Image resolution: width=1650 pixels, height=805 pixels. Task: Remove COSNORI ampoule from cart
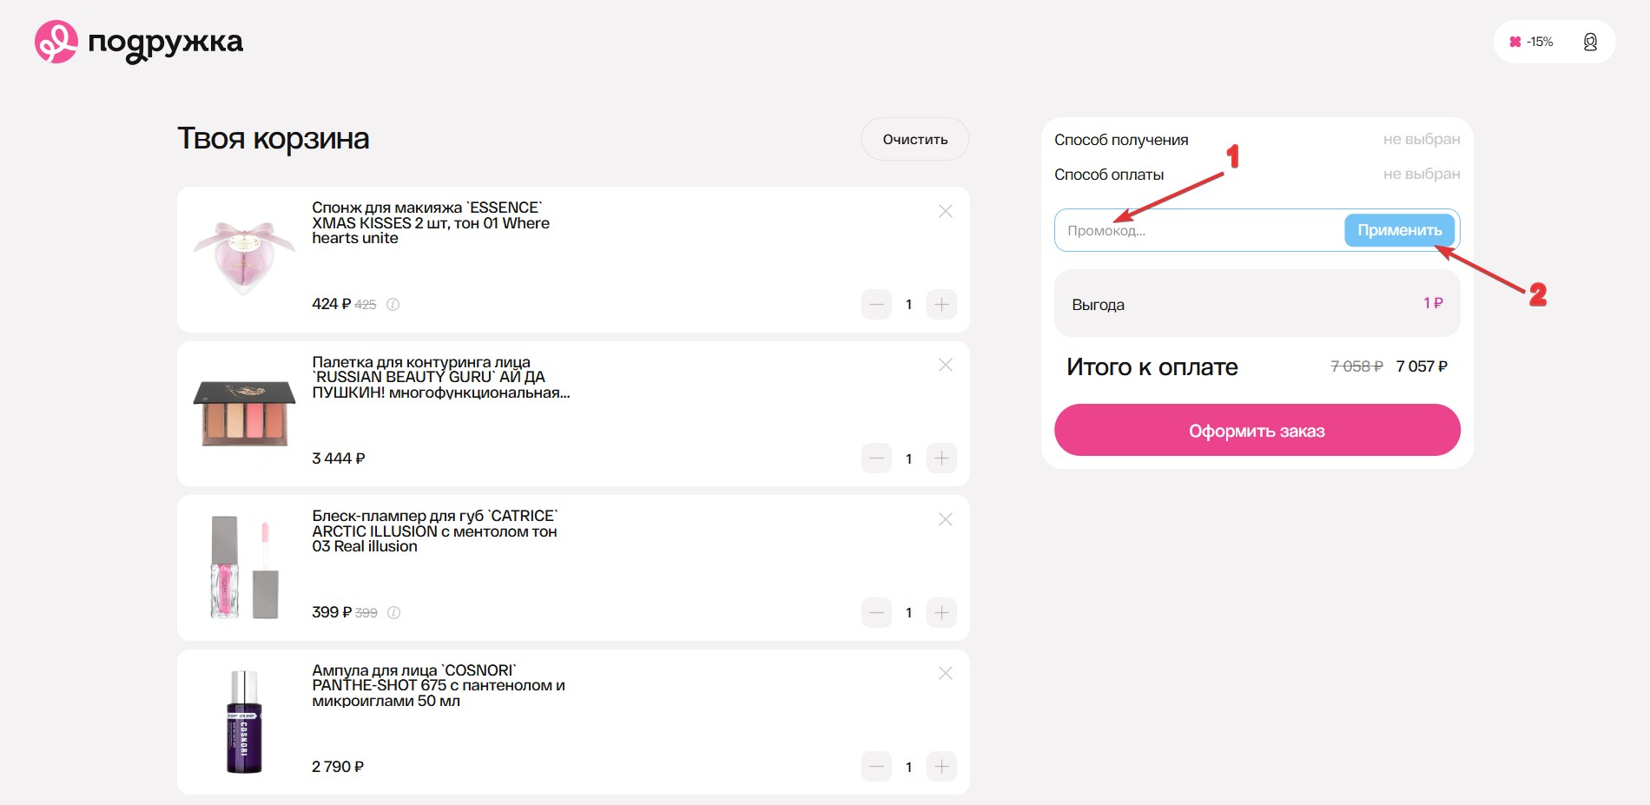(946, 673)
